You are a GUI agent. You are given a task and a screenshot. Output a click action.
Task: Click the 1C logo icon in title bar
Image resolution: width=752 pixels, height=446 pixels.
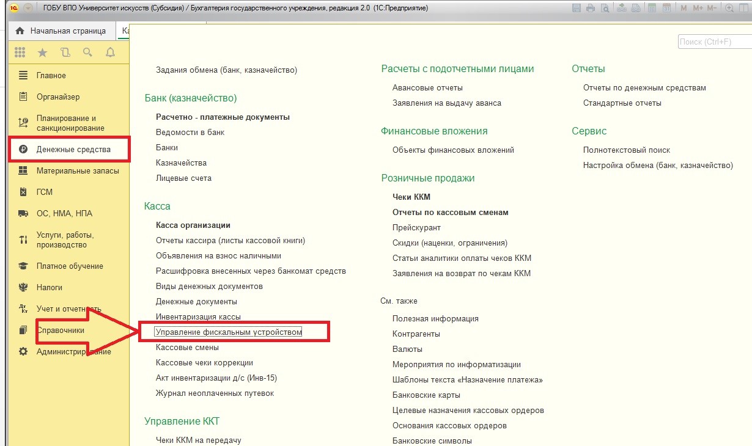(x=14, y=8)
